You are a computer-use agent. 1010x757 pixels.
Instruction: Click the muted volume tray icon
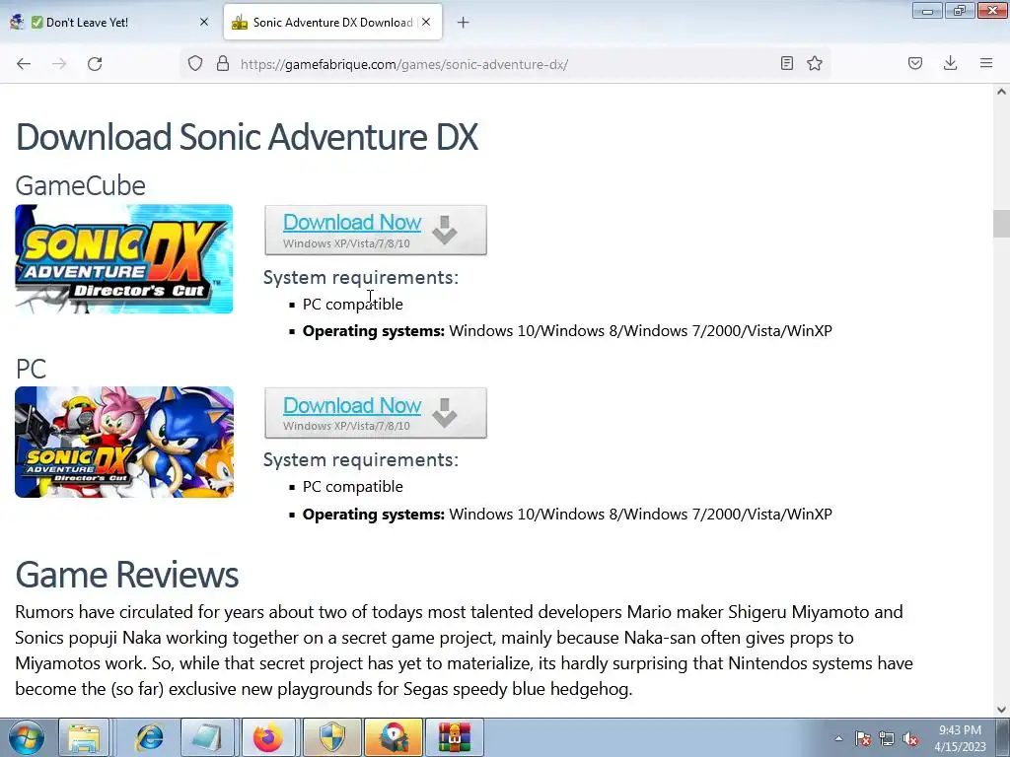pos(910,738)
